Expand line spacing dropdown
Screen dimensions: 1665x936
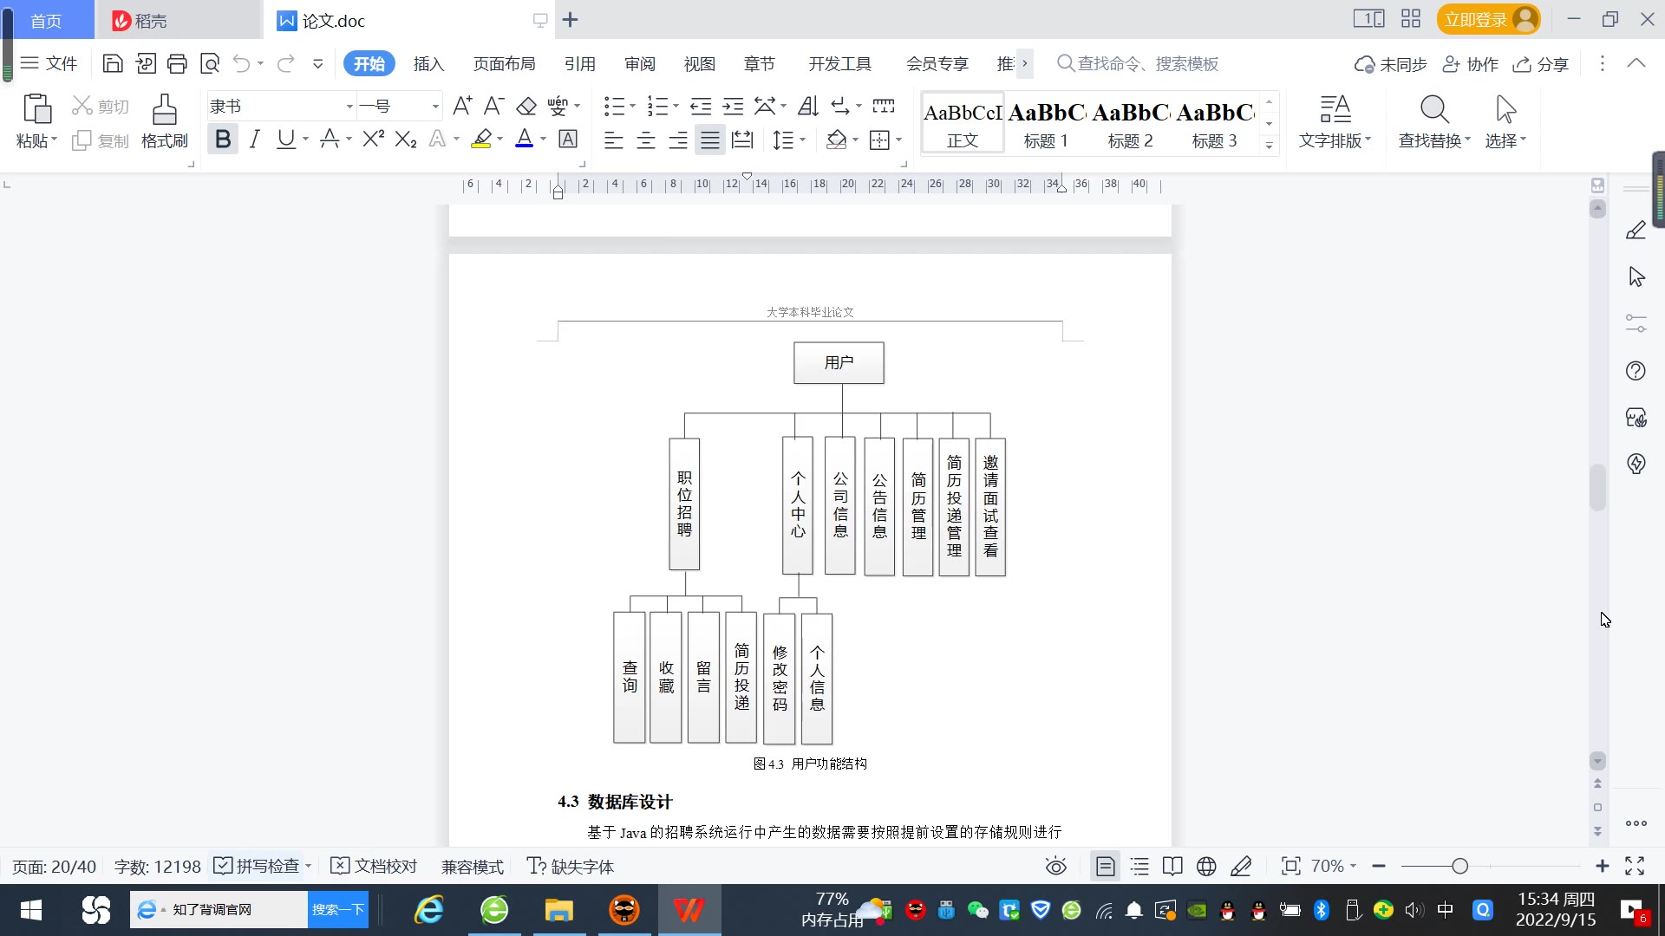[802, 140]
